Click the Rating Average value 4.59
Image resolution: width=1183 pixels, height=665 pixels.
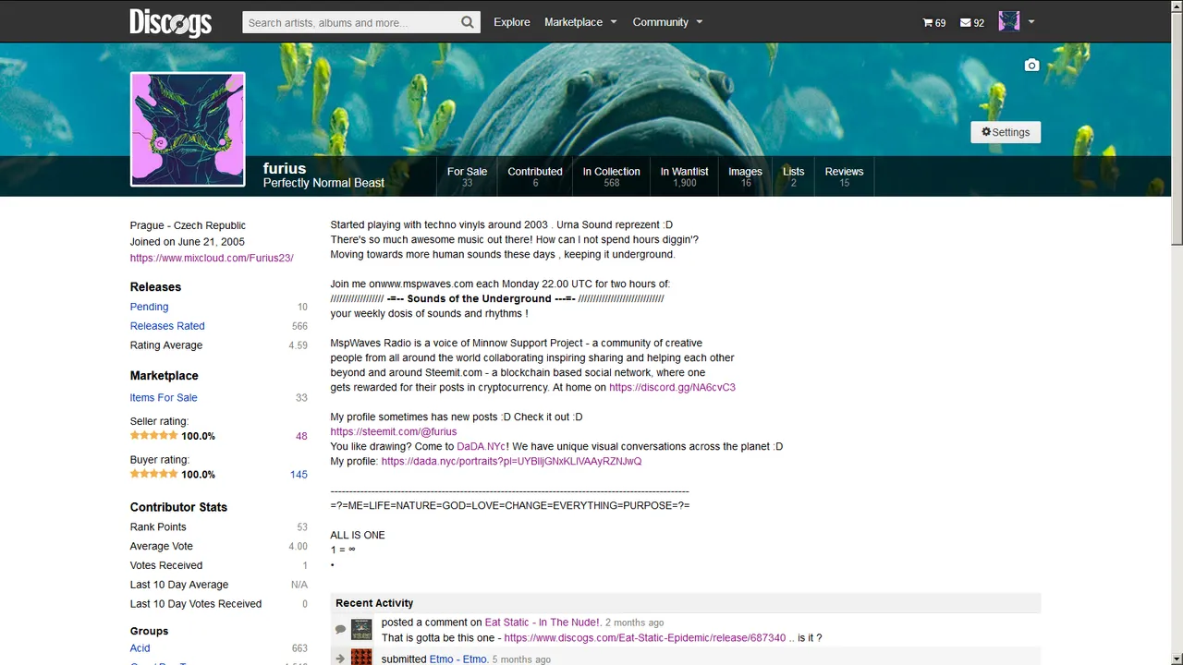coord(298,345)
